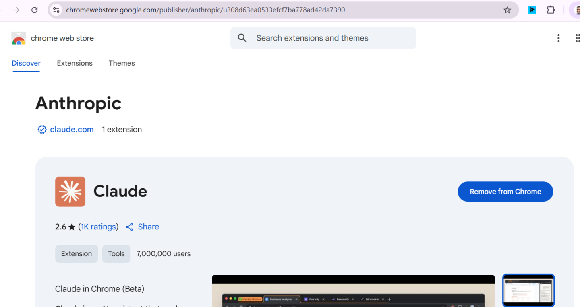Click the chrome web store title text
The width and height of the screenshot is (580, 307).
62,38
